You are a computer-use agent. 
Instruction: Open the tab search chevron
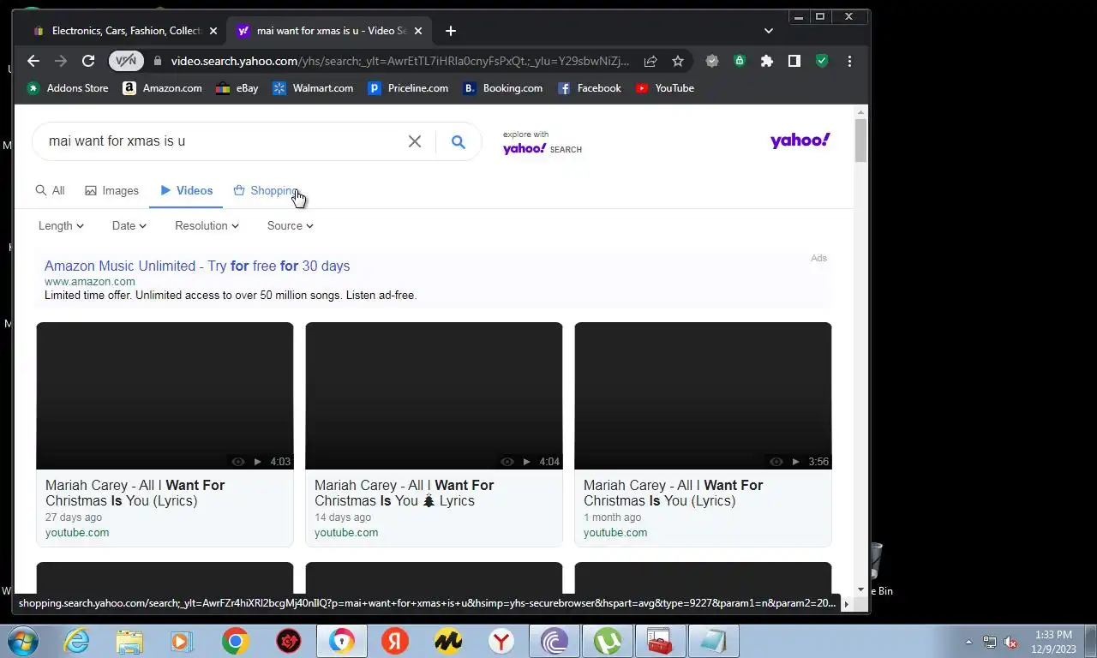coord(769,31)
